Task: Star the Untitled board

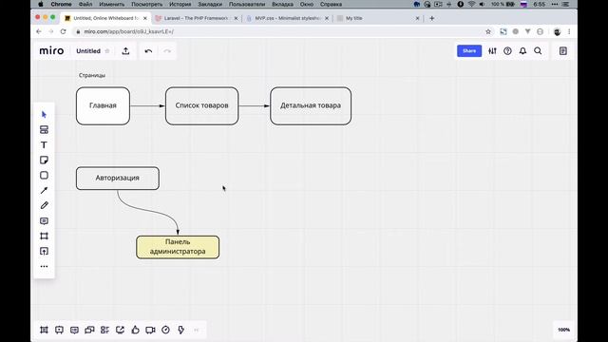Action: (107, 50)
